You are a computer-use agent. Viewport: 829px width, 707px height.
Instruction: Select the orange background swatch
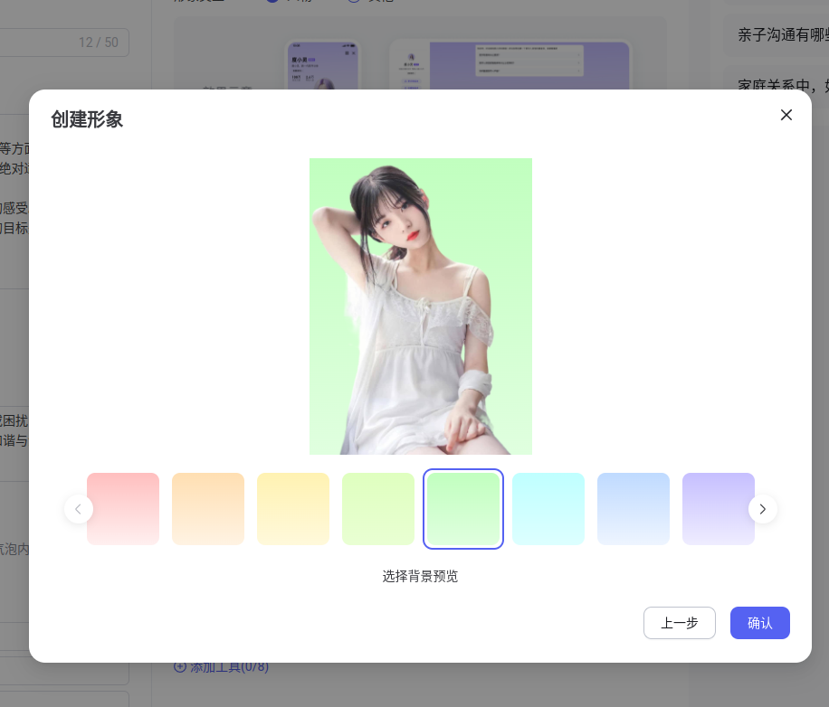click(208, 509)
